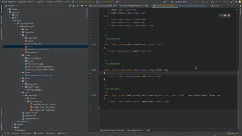Click SourceRepository in bottom breadcrumb

(x=135, y=130)
